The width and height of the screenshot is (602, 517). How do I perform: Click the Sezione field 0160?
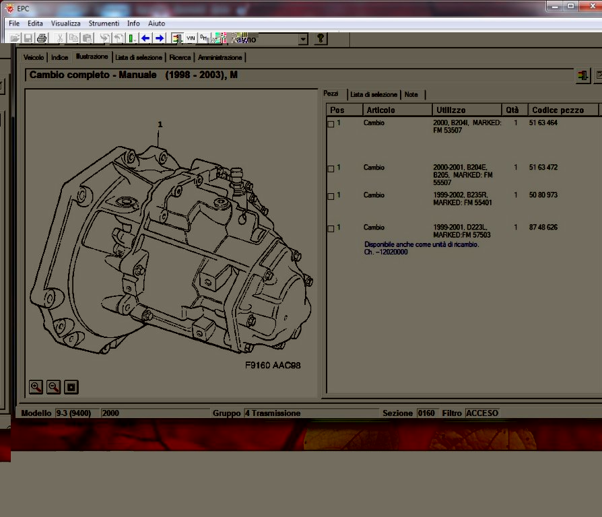pyautogui.click(x=426, y=413)
